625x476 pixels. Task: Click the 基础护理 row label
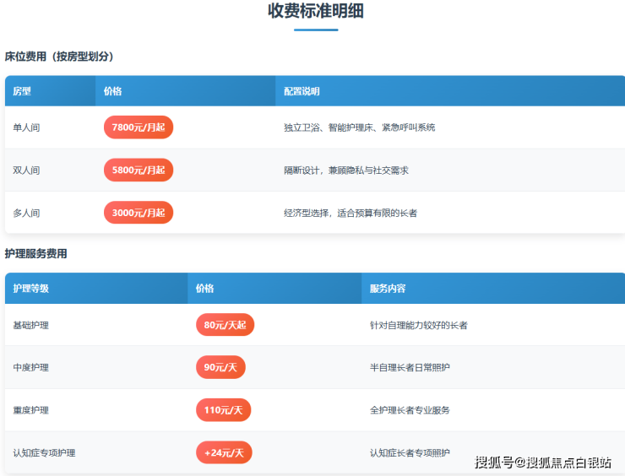coord(31,325)
